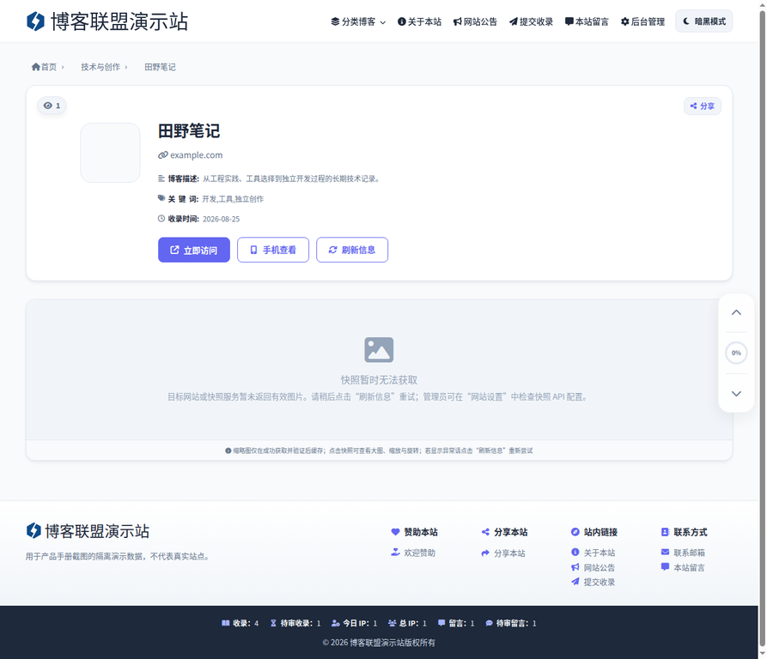Screen dimensions: 767x659
Task: Click the 待审收录 hourglass icon
Action: [273, 623]
